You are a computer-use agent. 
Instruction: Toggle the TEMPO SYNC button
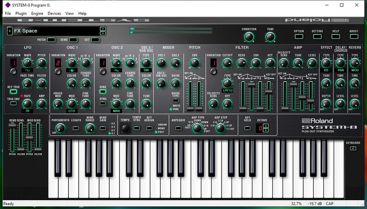[x=137, y=128]
